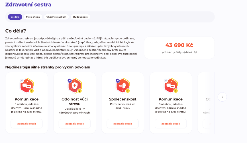Image resolution: width=247 pixels, height=143 pixels.
Task: Show detail for Odolnost vůči stresu
Action: pos(75,124)
